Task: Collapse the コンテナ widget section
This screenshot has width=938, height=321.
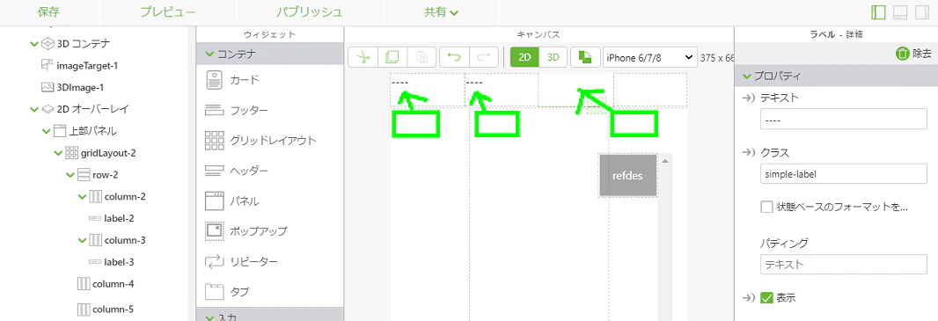Action: [209, 54]
